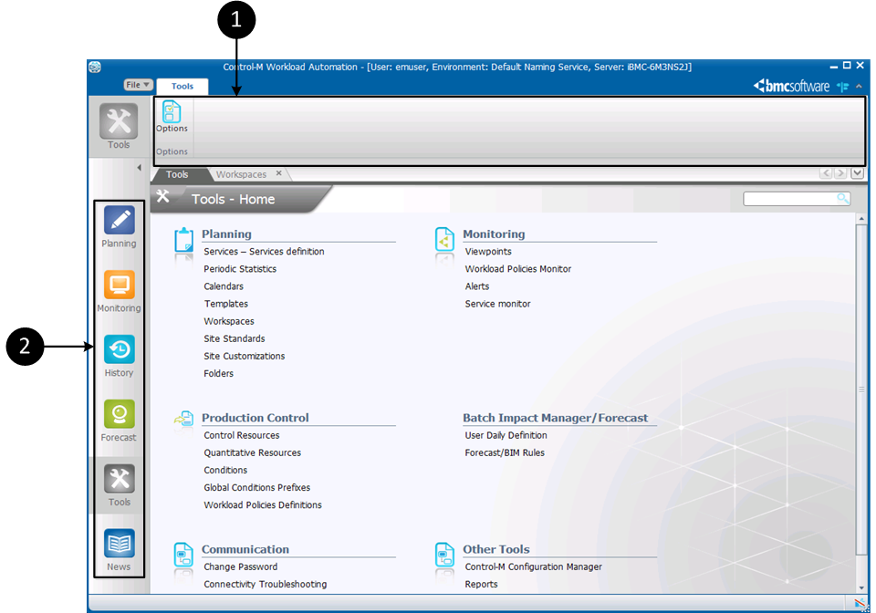Open the History domain icon

[x=119, y=350]
